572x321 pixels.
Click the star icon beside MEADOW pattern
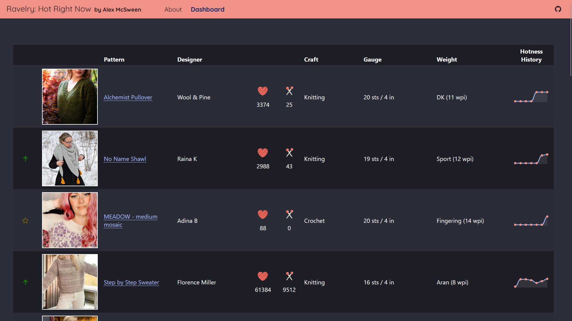25,220
